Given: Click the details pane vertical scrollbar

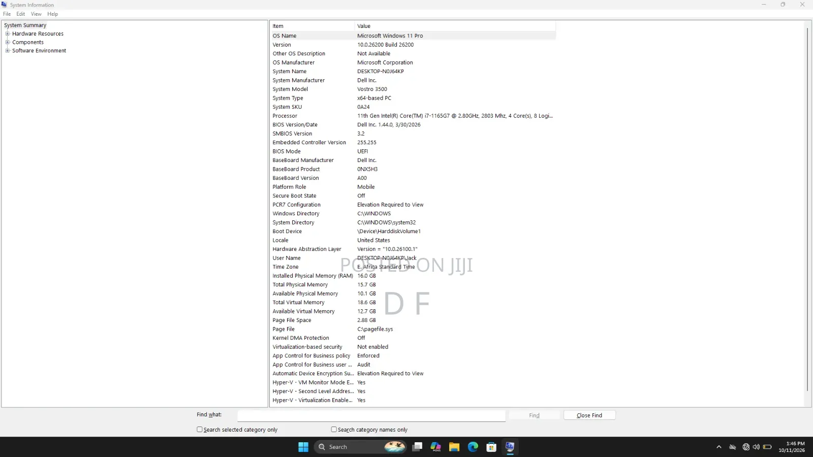Looking at the screenshot, I should pos(807,209).
